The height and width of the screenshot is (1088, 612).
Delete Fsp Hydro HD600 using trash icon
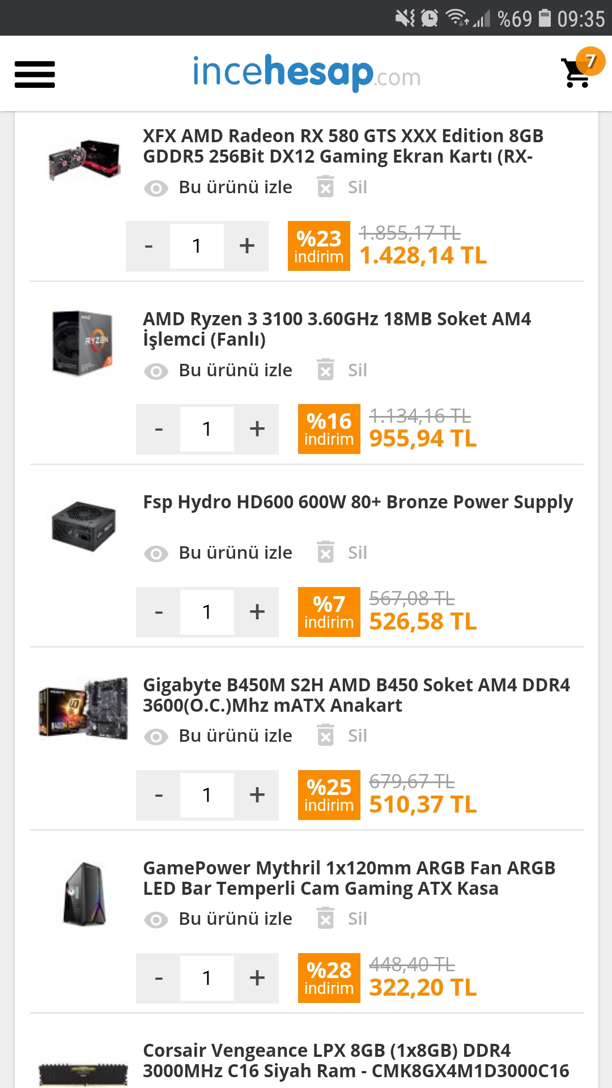coord(326,552)
